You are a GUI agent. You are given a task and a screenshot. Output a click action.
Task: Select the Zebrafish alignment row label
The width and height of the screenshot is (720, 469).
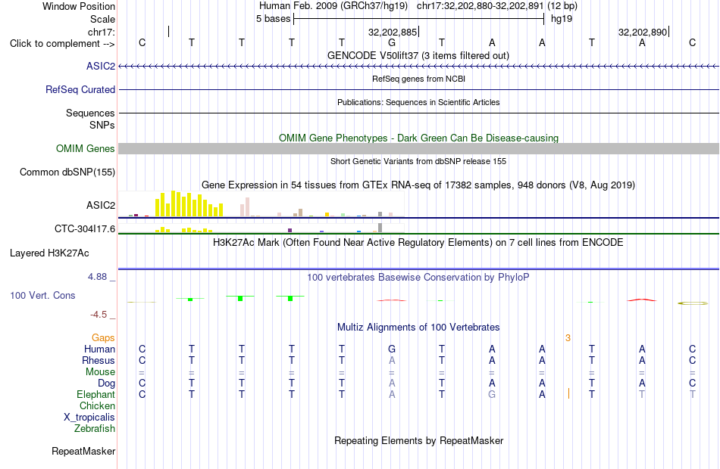[x=95, y=428]
